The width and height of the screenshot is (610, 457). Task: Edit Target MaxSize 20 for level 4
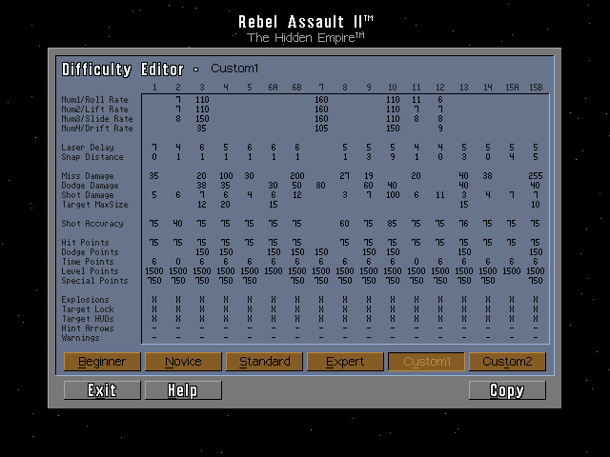226,205
